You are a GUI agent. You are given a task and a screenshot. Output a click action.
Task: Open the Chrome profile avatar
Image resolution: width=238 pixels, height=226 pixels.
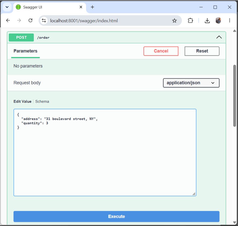218,20
